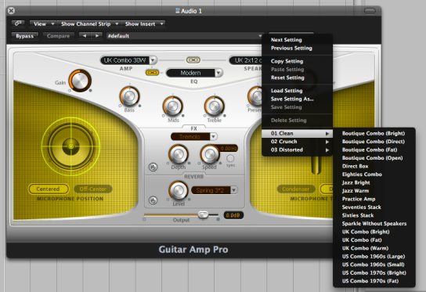Choose Copy Setting from the menu
The image size is (426, 292).
287,61
